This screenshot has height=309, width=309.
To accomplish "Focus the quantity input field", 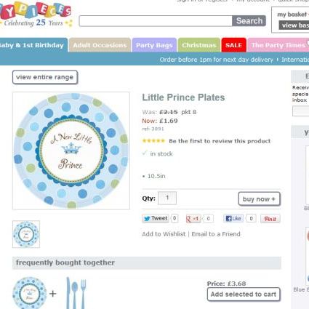I will [167, 198].
